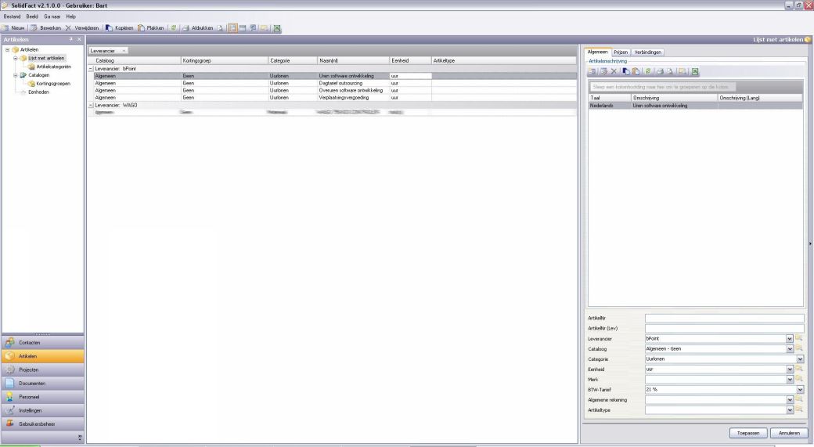The height and width of the screenshot is (447, 814).
Task: Open the Artikelen module
Action: (42, 356)
